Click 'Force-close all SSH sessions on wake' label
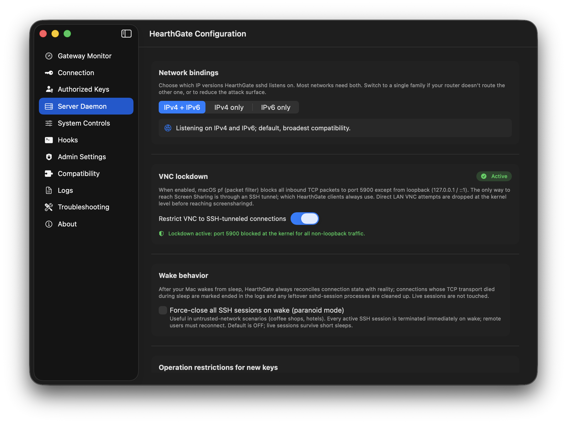 pos(257,310)
